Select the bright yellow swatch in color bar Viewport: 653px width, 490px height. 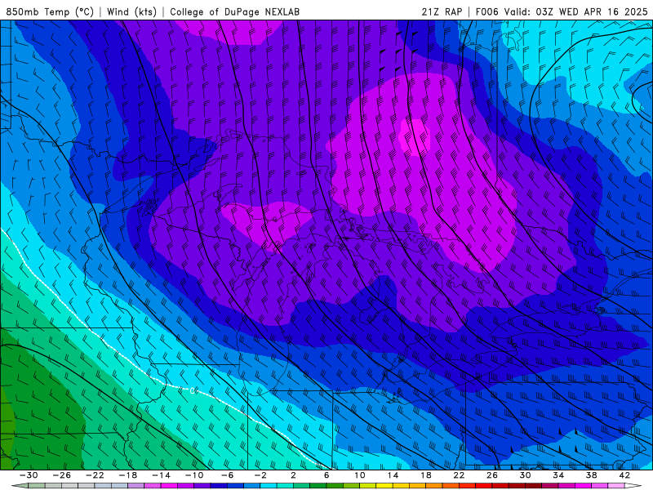pos(384,486)
